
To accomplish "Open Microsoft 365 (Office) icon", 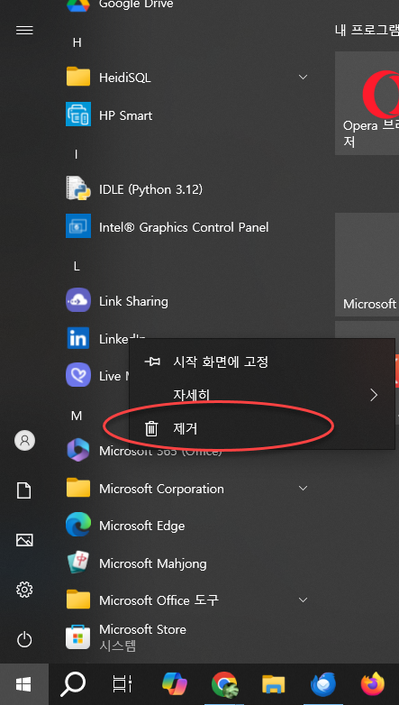I will 78,450.
